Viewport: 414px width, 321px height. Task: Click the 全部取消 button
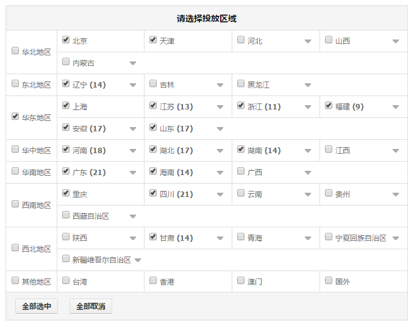91,306
